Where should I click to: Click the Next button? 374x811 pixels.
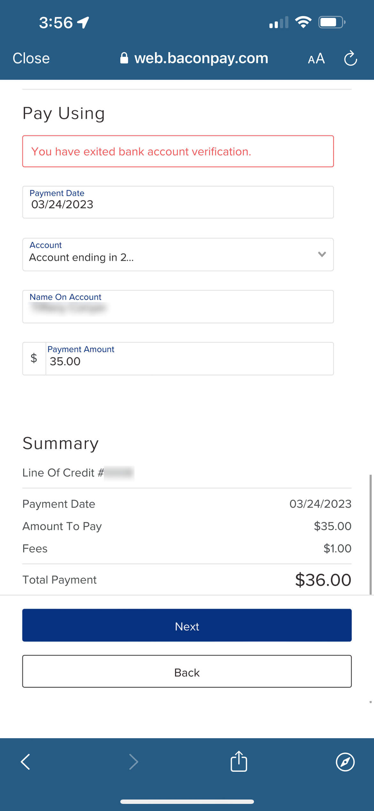(x=187, y=625)
